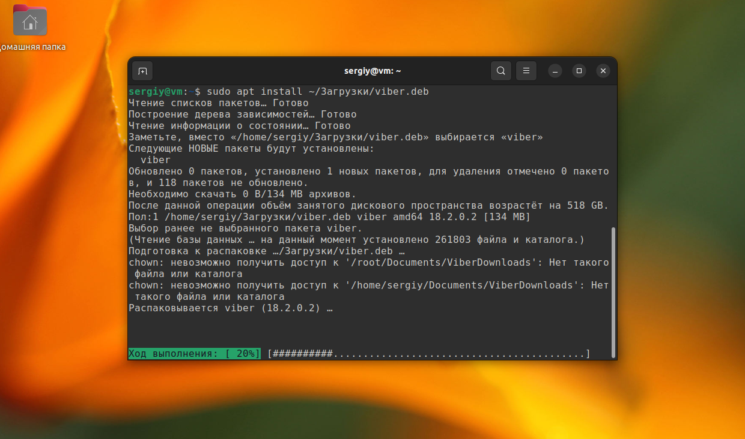
Task: Maximize the terminal window
Action: point(579,70)
